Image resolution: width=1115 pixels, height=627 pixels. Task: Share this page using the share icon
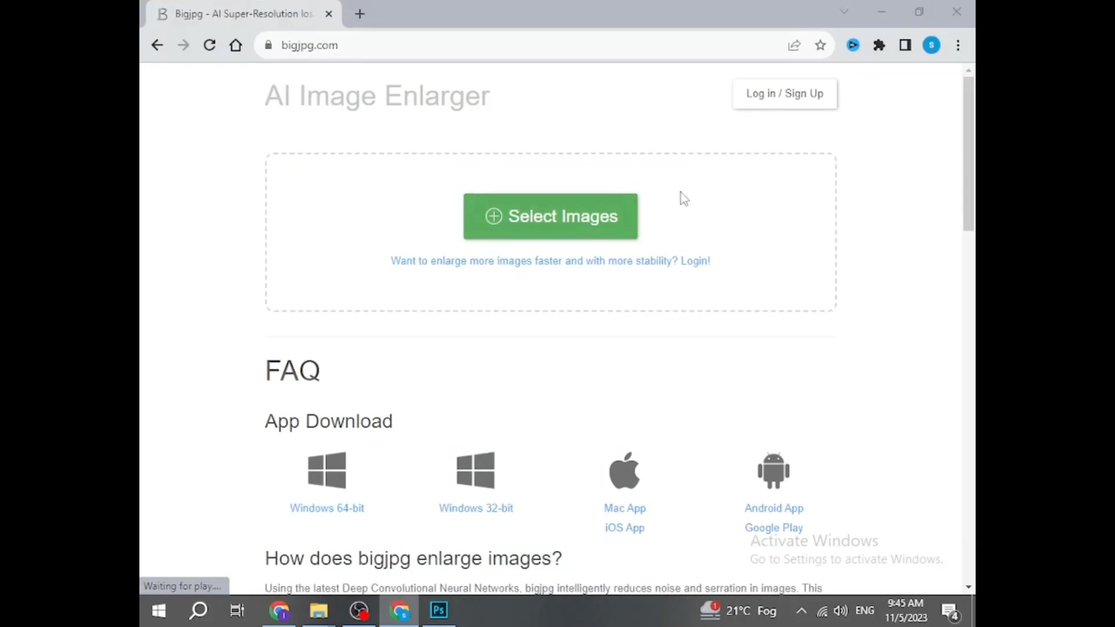pyautogui.click(x=794, y=45)
